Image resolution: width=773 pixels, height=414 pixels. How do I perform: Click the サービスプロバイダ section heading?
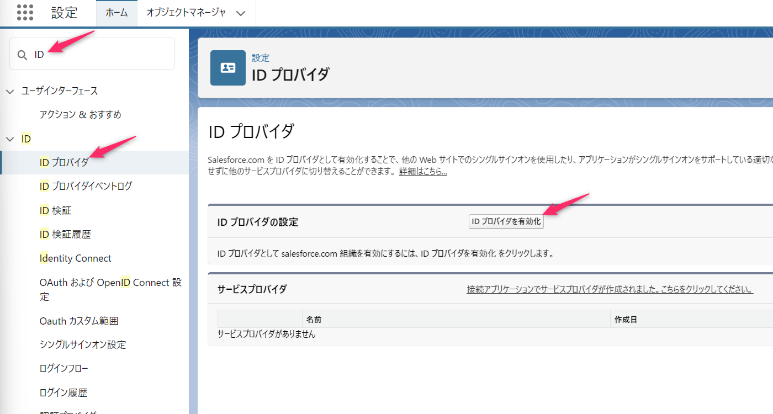coord(252,289)
